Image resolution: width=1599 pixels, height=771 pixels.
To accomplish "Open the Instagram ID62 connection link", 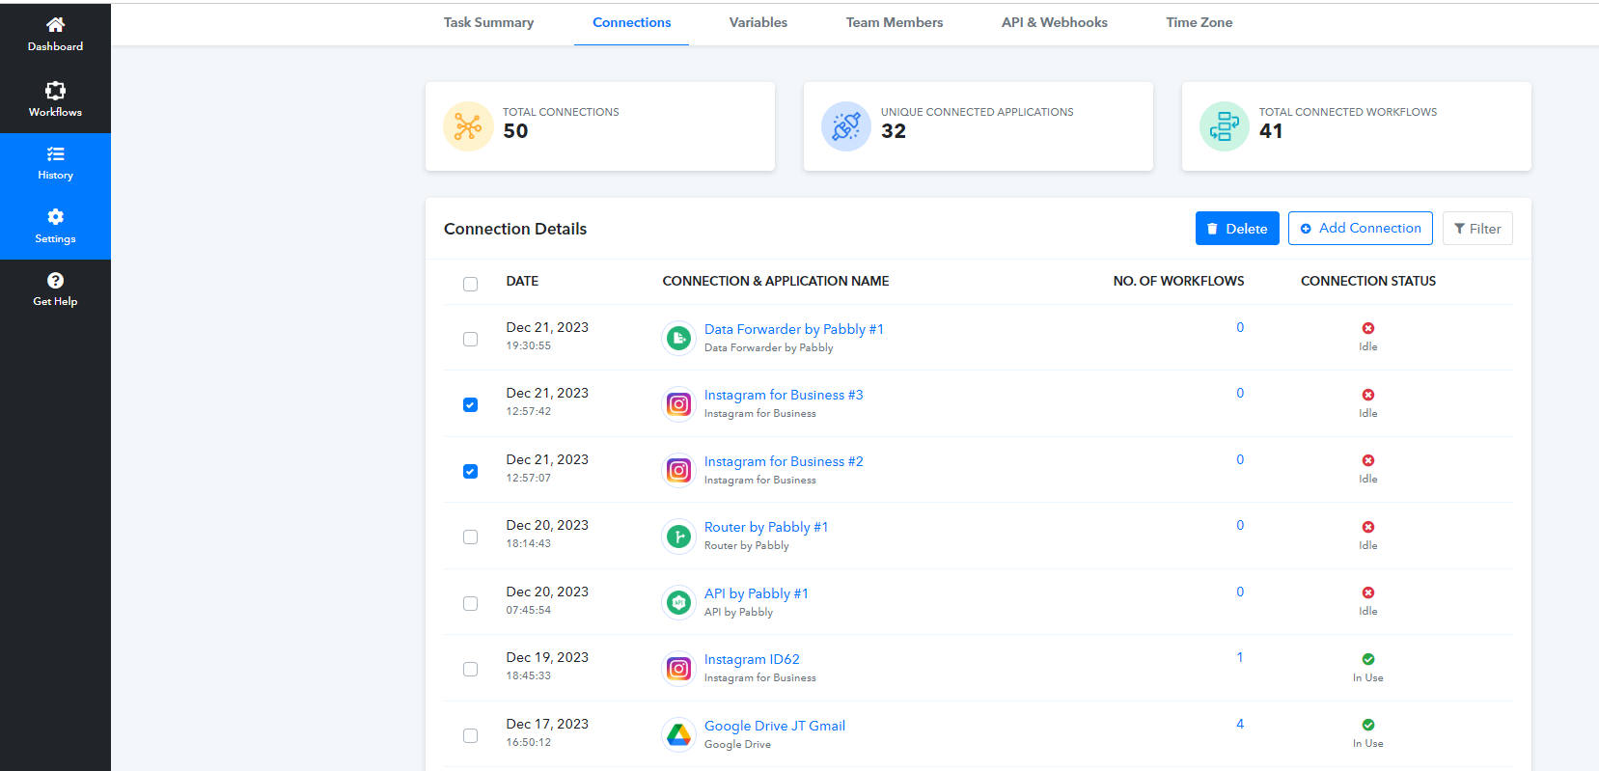I will 752,659.
